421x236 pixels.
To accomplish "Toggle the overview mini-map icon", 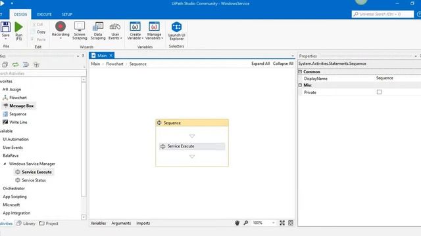I will (x=291, y=223).
